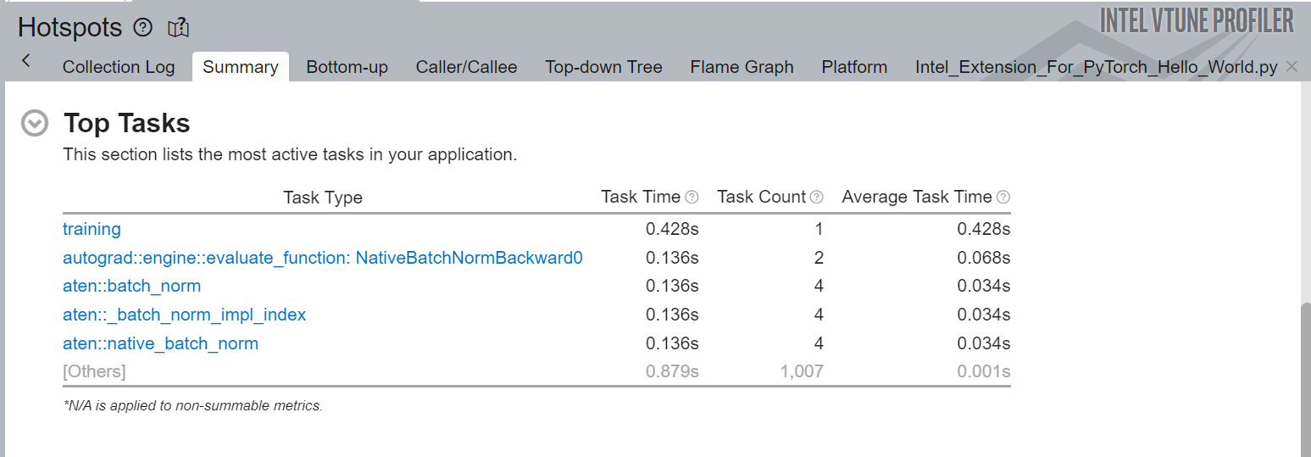Open aten::_batch_norm_impl_index task link
This screenshot has width=1311, height=457.
pyautogui.click(x=184, y=315)
